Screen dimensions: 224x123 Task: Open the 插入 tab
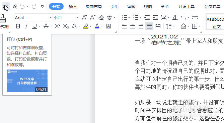click(73, 7)
